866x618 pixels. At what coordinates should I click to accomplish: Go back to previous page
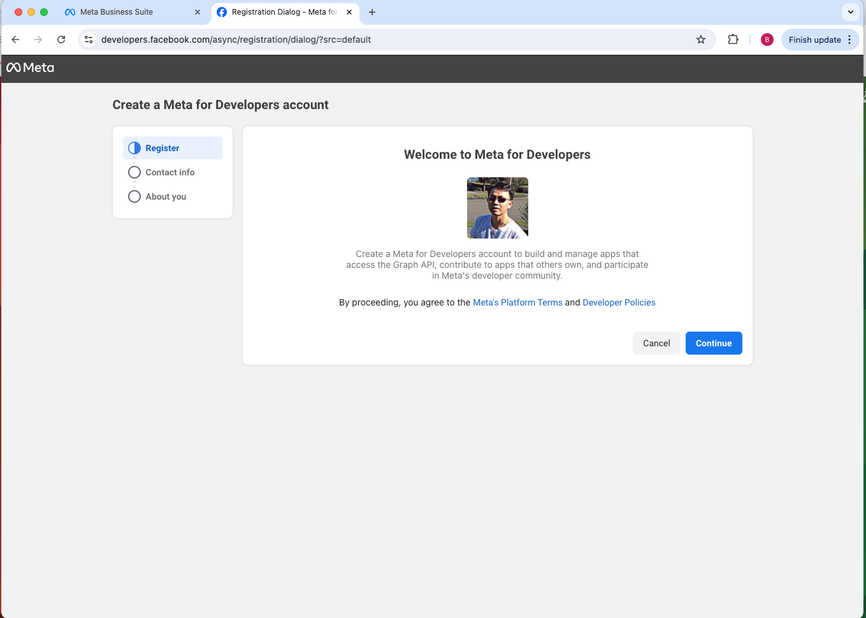coord(16,40)
